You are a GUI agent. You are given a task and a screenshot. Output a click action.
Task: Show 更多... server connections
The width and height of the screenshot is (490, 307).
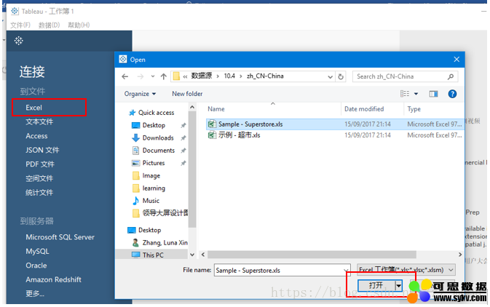(35, 294)
